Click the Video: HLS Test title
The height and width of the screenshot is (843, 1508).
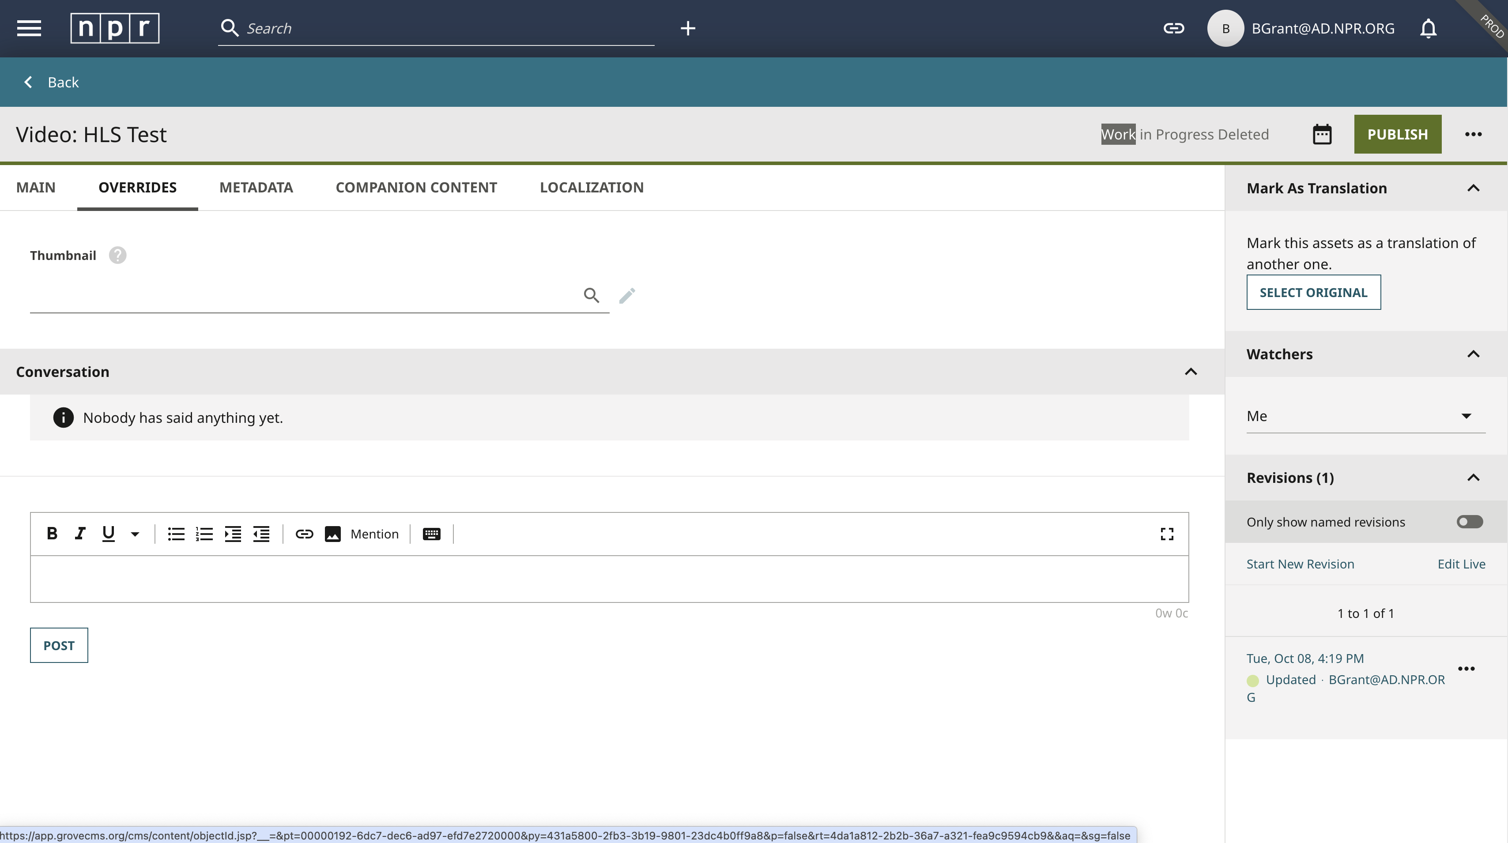click(x=91, y=134)
